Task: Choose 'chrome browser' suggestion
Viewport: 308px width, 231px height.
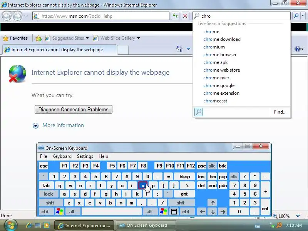Action: 241,55
